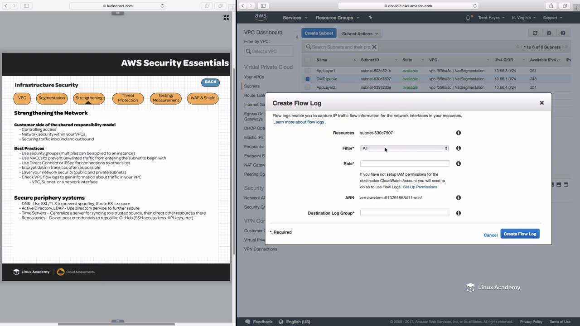Image resolution: width=580 pixels, height=326 pixels.
Task: Go forward in the Lucidchart Safari window
Action: point(14,6)
